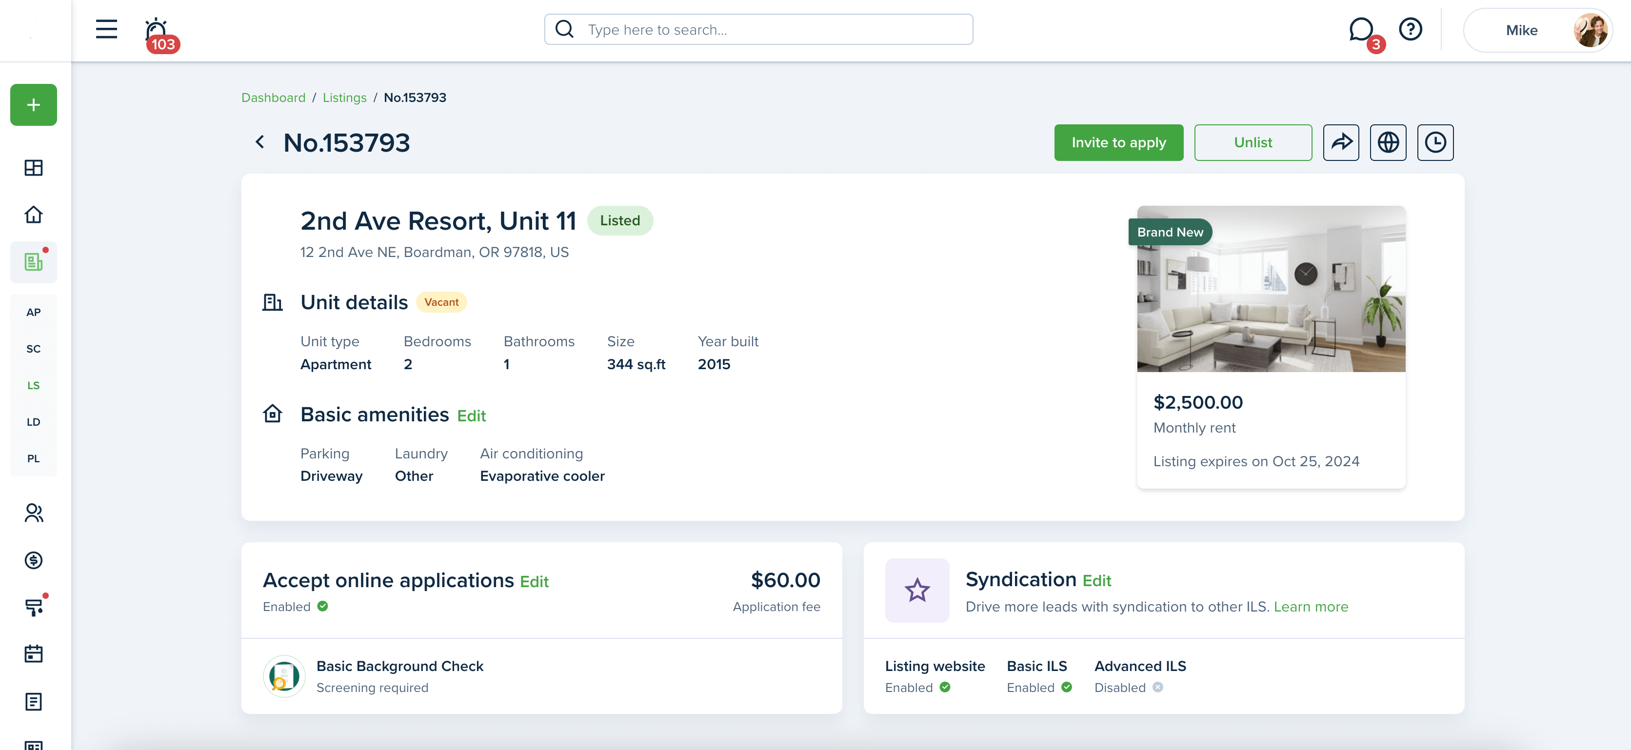Image resolution: width=1631 pixels, height=750 pixels.
Task: Select the AP sidebar submenu item
Action: pyautogui.click(x=34, y=312)
